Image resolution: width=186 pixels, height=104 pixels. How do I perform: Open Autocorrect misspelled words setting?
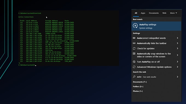156,38
